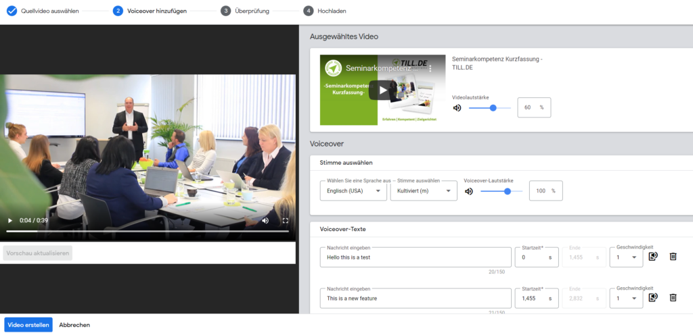
Task: Mute the video player sound
Action: 265,221
